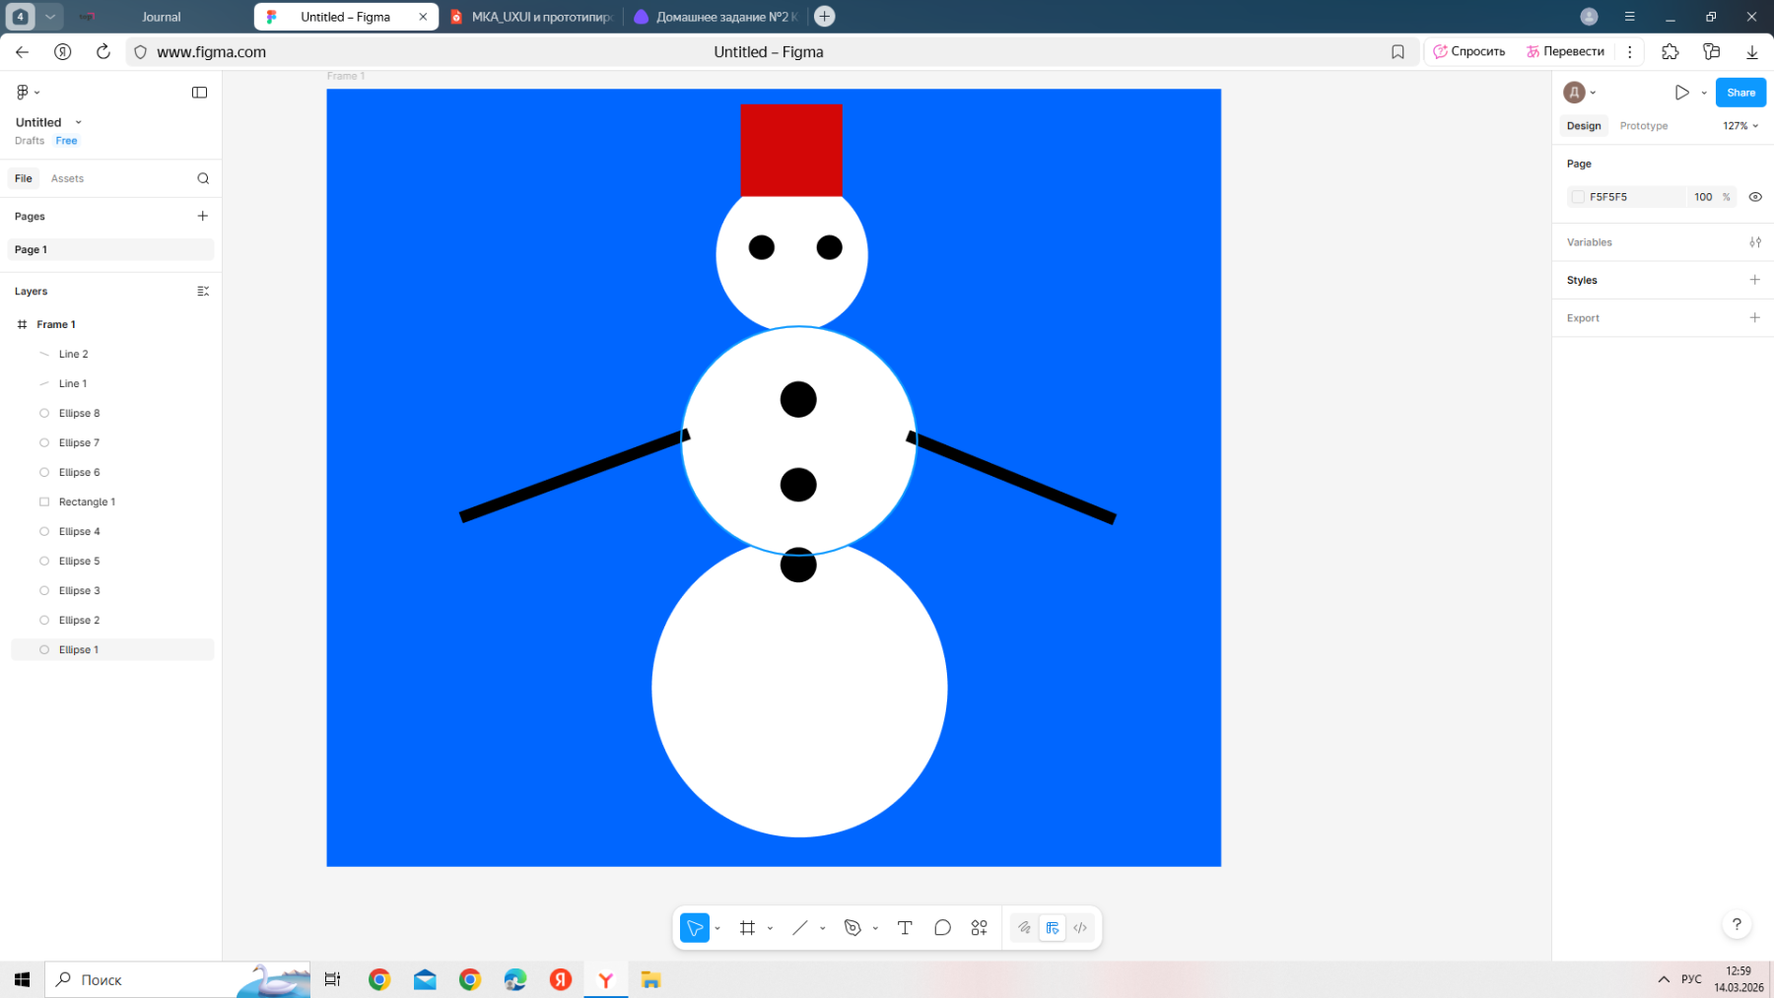The image size is (1774, 998).
Task: Switch to the Prototype tab
Action: (x=1643, y=126)
